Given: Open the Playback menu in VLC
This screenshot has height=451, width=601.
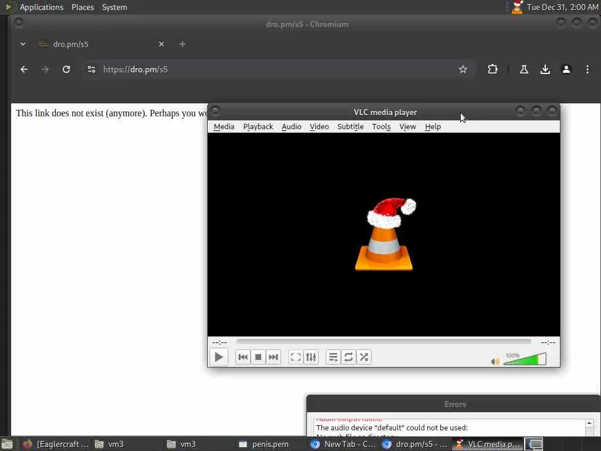Looking at the screenshot, I should click(258, 127).
